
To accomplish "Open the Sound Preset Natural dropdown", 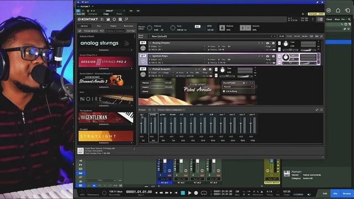I will (x=238, y=87).
